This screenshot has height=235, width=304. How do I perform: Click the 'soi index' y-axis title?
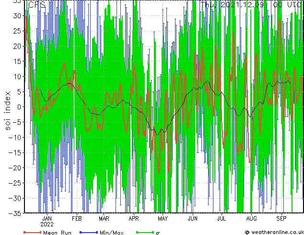tap(8, 111)
